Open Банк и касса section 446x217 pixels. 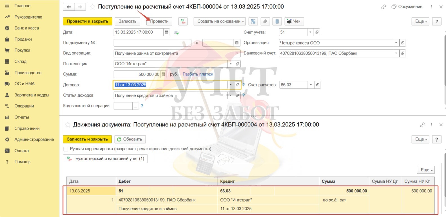coord(26,28)
